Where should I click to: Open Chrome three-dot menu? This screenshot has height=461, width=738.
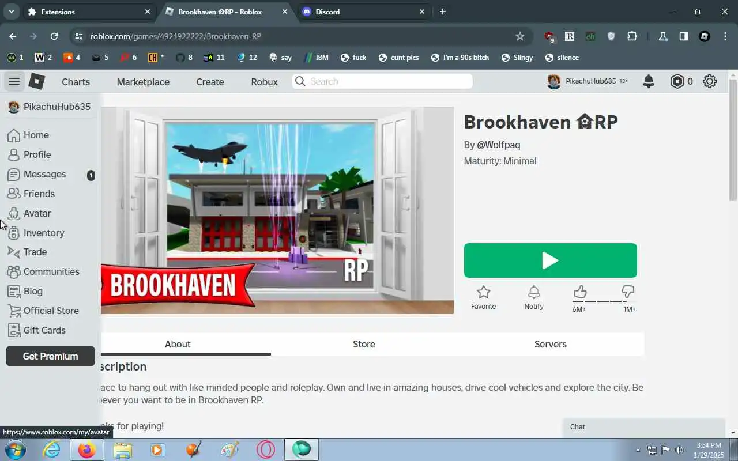725,36
